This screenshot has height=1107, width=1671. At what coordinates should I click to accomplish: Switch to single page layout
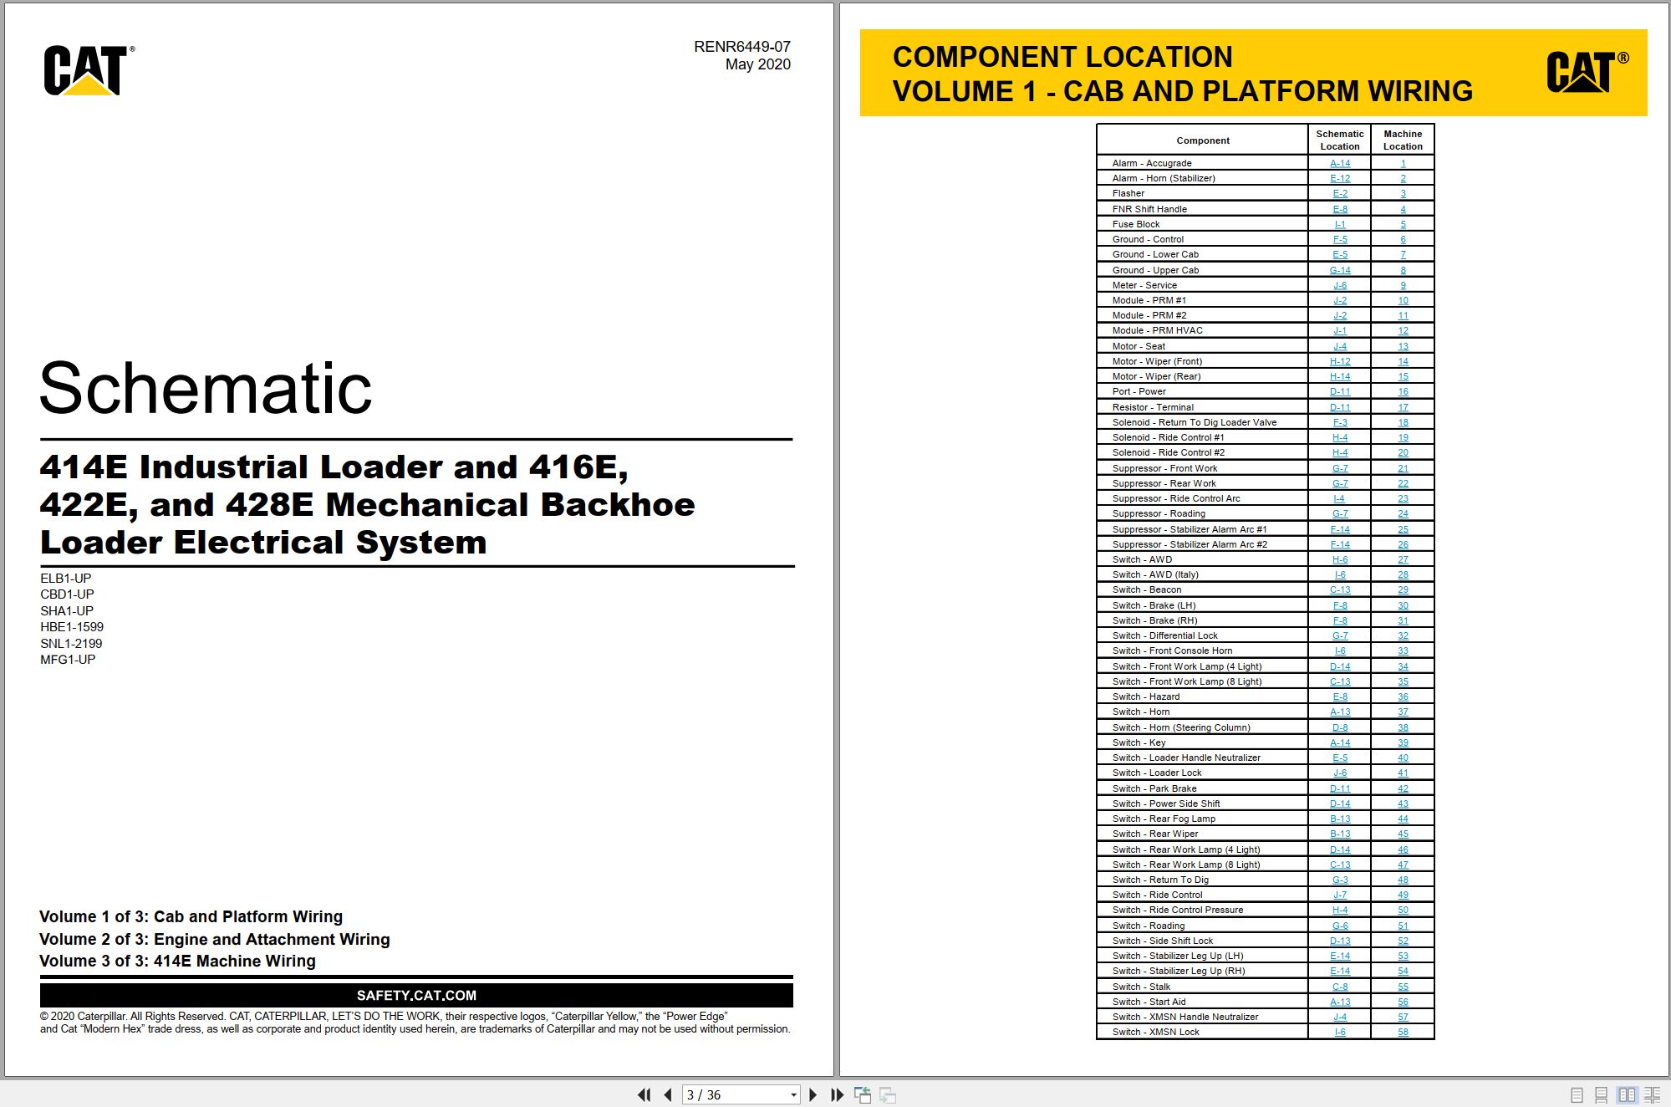coord(1577,1094)
